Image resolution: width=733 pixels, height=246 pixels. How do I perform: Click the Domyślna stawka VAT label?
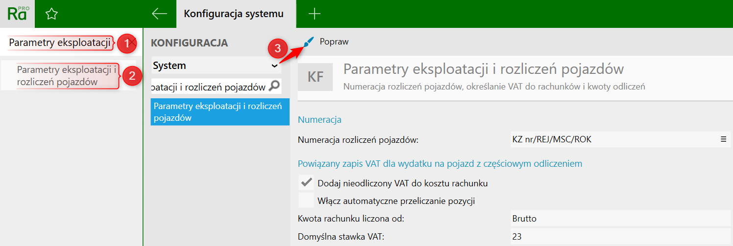click(x=341, y=237)
